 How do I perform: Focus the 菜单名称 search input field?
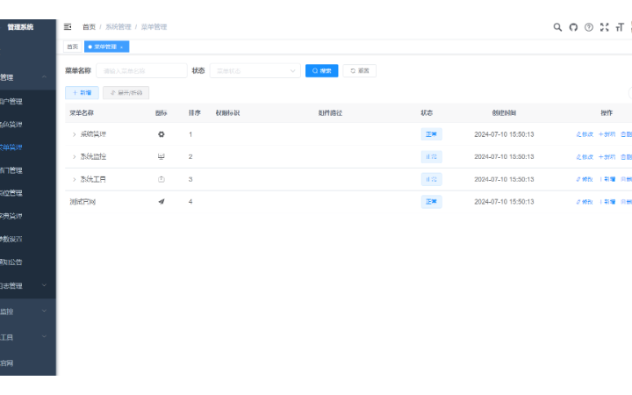(141, 71)
